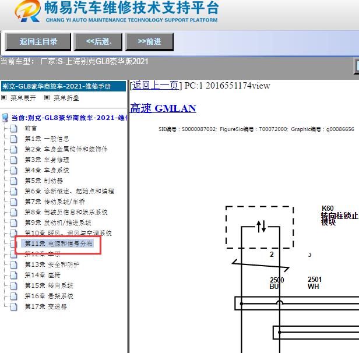
Task: Click the SIE编号 S0000087002 info line
Action: point(256,129)
